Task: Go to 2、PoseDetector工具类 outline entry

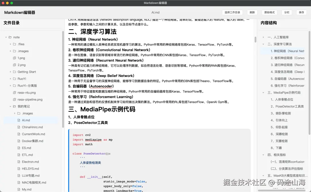Action: [x=287, y=106]
